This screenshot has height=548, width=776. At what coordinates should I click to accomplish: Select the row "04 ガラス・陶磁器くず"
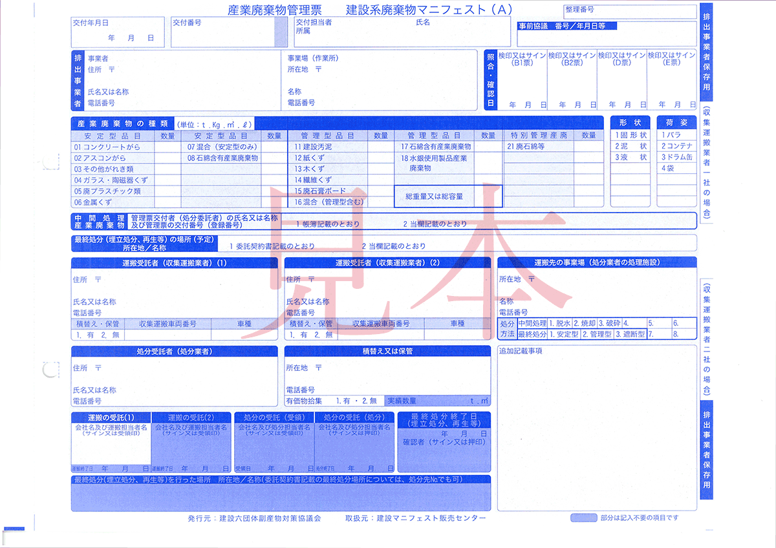pos(113,180)
